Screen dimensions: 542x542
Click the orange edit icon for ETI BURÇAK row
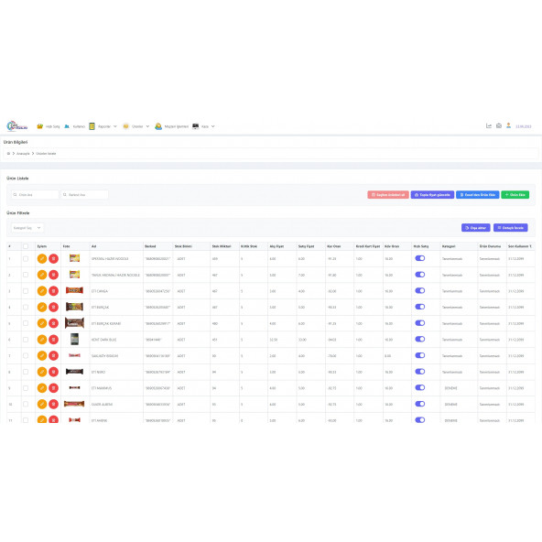coord(42,307)
